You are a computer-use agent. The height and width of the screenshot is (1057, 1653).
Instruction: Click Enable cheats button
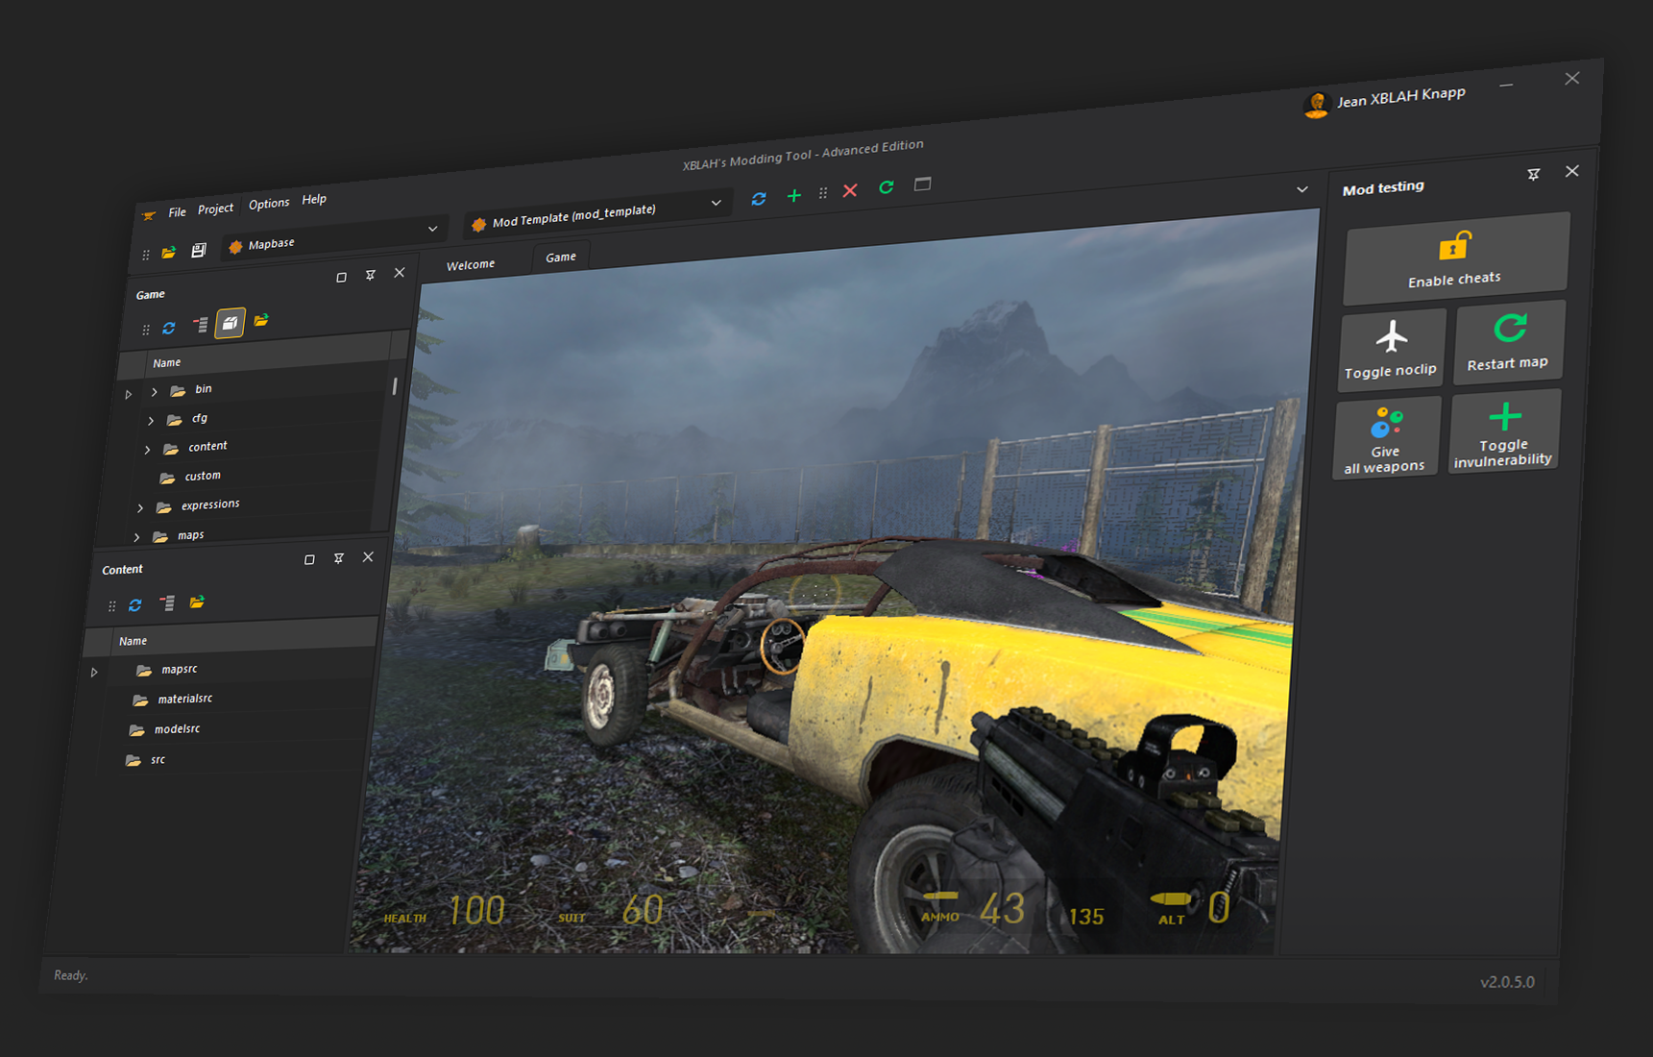[1455, 258]
